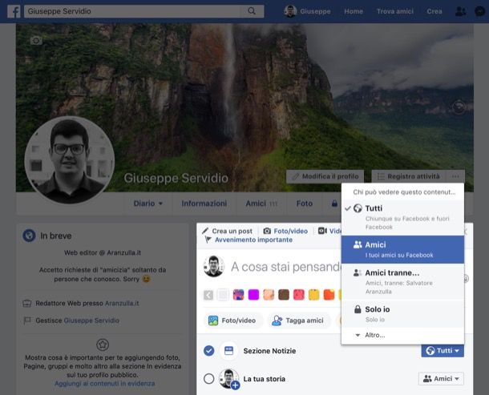Click the three dots more options button
489x395 pixels.
click(x=455, y=176)
